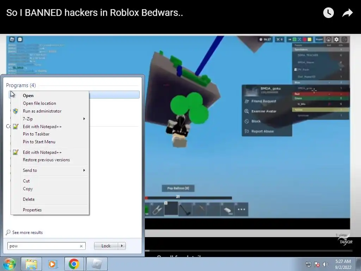Expand the Send to submenu
Viewport: 361px width, 271px height.
tap(84, 170)
